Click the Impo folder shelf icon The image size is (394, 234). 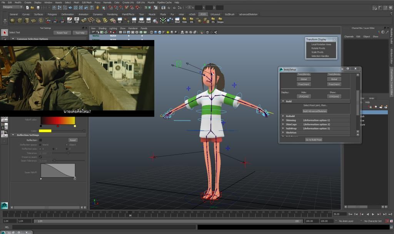[220, 20]
